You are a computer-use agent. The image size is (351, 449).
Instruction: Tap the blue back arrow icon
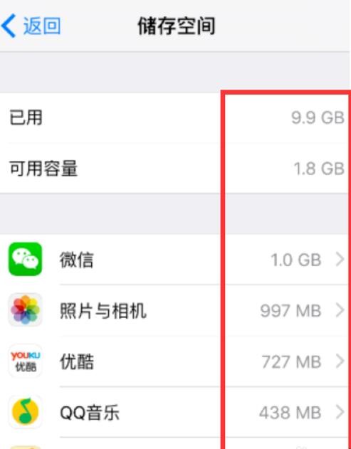(9, 26)
